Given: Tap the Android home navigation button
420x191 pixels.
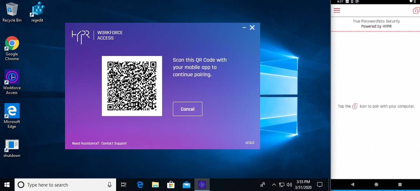Looking at the screenshot, I should pyautogui.click(x=376, y=184).
